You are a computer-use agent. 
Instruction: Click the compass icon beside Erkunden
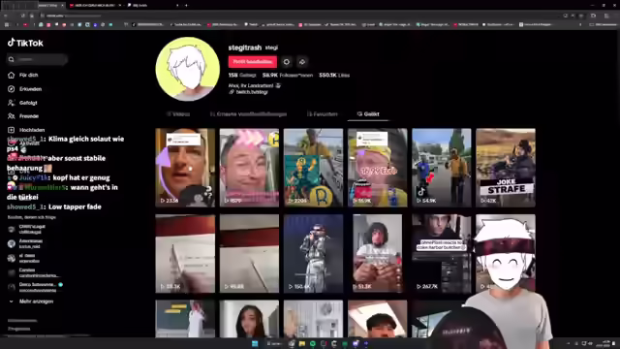pos(11,89)
